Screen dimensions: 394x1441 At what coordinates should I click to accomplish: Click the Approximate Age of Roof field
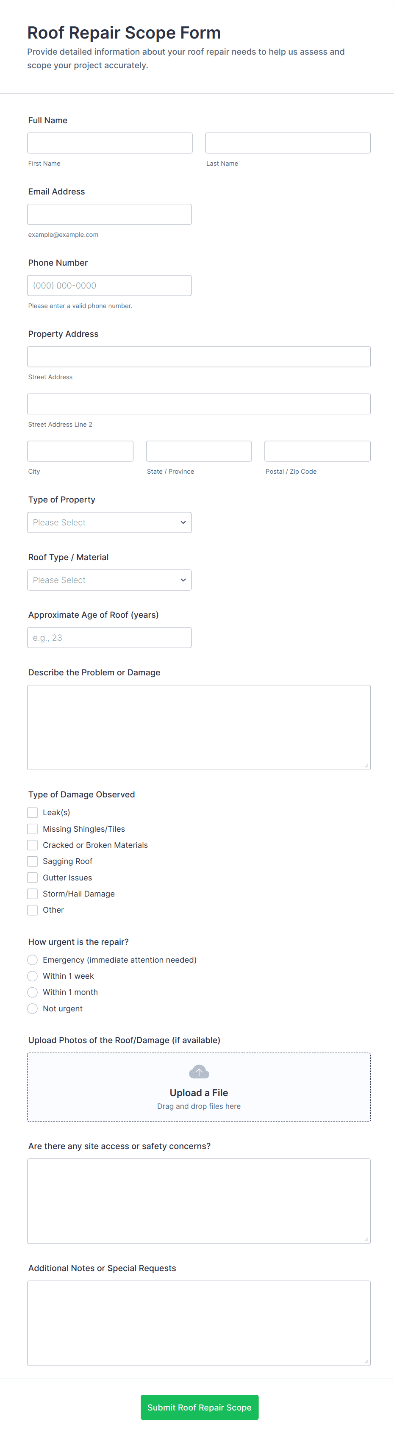point(109,638)
